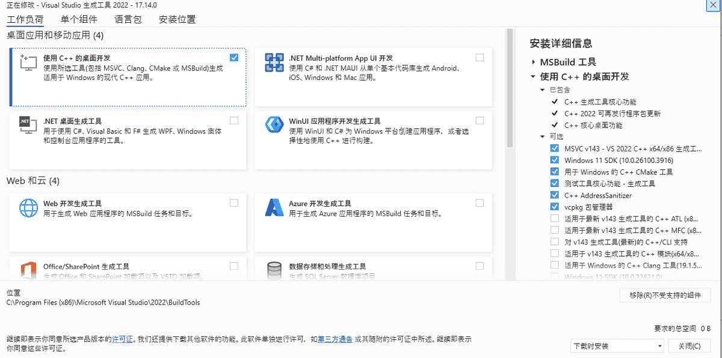Screen dimensions: 722x358
Task: Expand the MSBuild 工具 section
Action: (533, 62)
